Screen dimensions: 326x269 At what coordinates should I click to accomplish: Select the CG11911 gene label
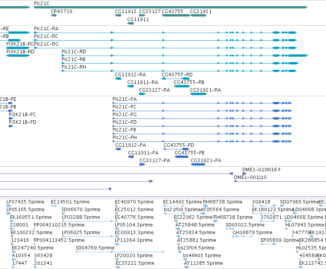pos(138,20)
